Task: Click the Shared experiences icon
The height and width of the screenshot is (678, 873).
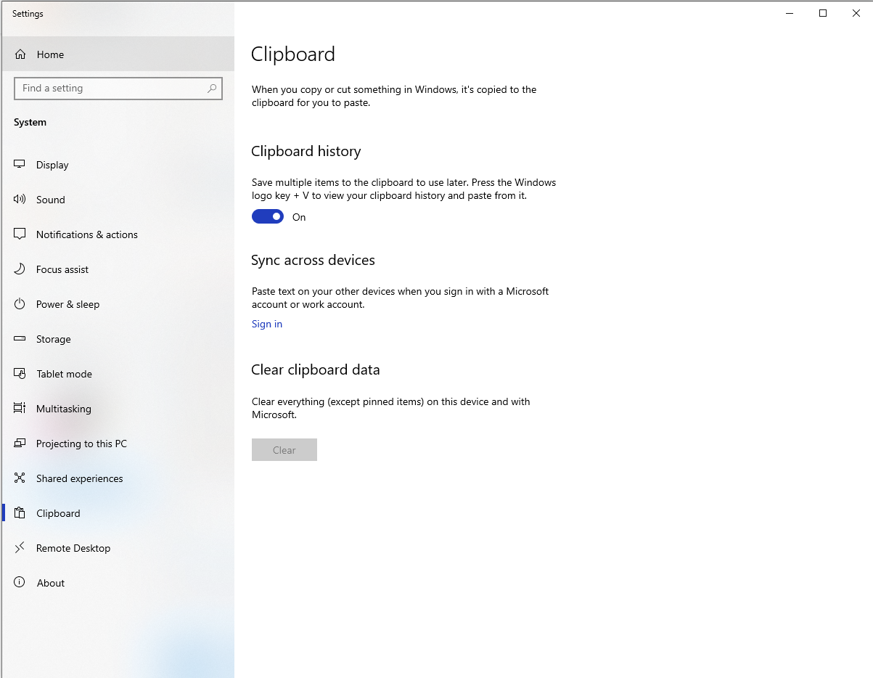Action: click(20, 478)
